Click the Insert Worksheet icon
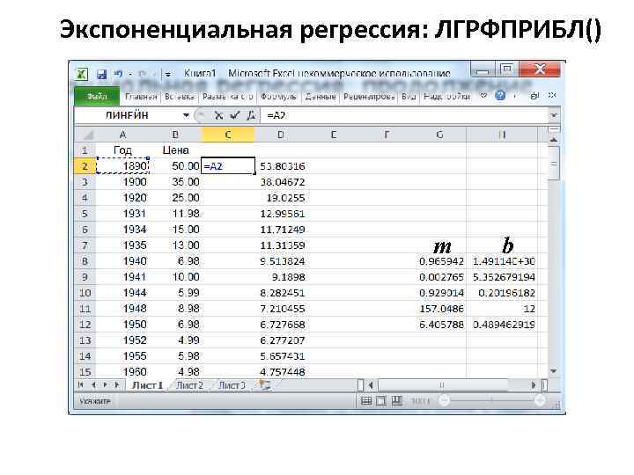 click(264, 385)
